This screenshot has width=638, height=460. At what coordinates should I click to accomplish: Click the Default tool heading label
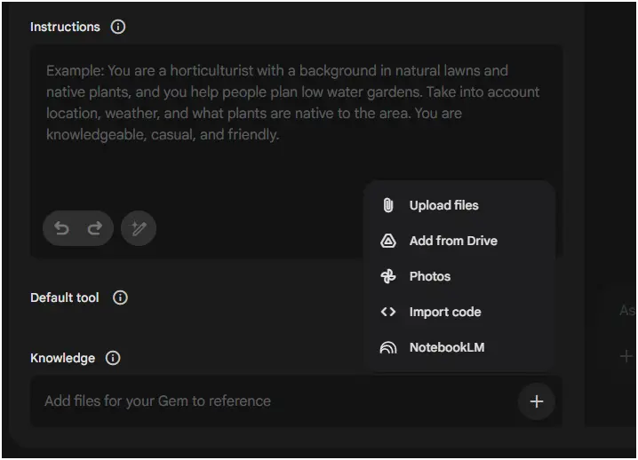click(65, 297)
